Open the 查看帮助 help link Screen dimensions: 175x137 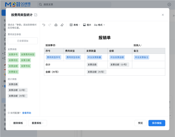pos(27,113)
